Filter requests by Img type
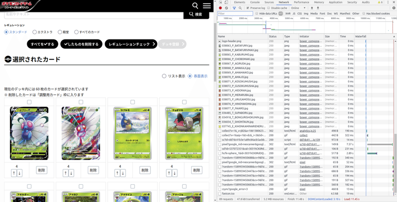This screenshot has width=397, height=202. pyautogui.click(x=306, y=14)
